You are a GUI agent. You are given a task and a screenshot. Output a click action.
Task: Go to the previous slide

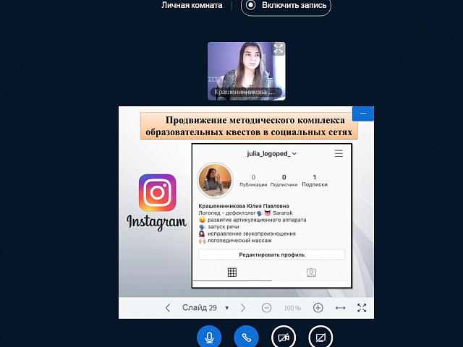pos(168,308)
